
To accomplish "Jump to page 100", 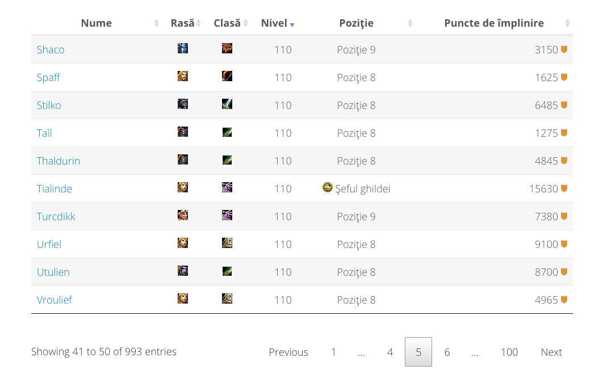I will pos(509,352).
